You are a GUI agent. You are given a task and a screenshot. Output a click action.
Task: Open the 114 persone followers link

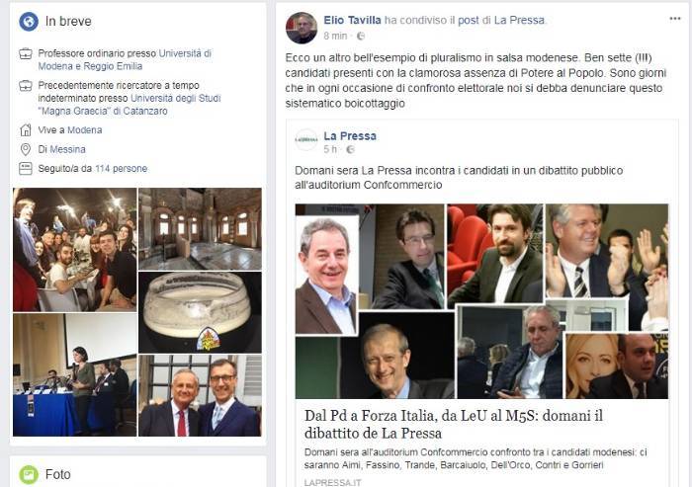121,169
